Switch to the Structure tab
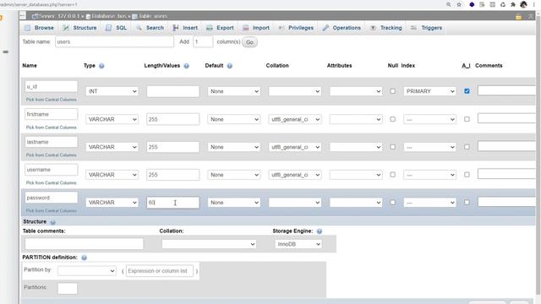Image resolution: width=541 pixels, height=304 pixels. 79,28
